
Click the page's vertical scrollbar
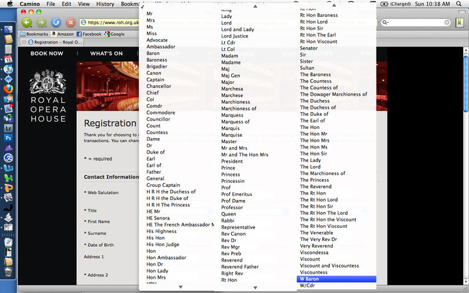[465, 163]
